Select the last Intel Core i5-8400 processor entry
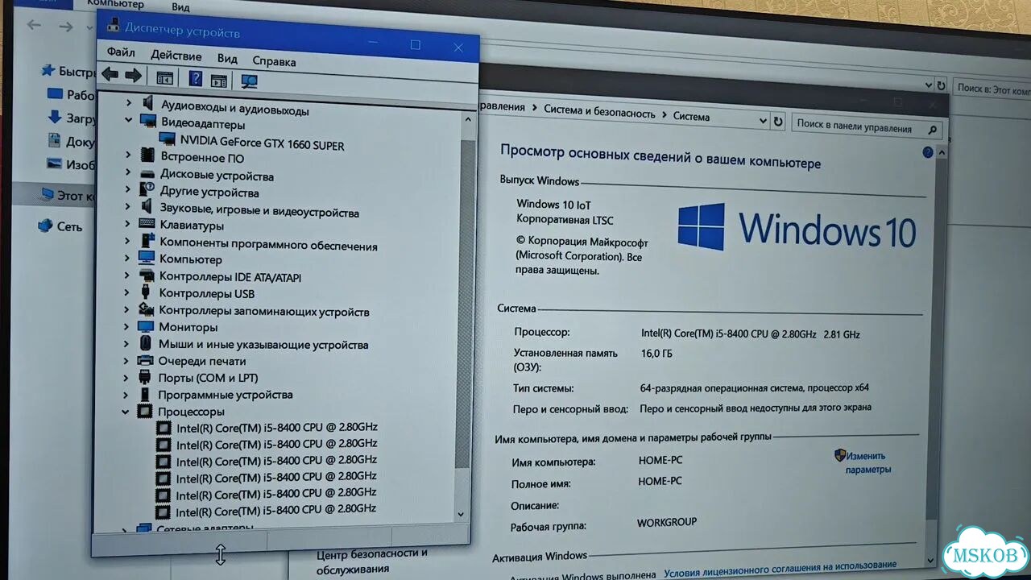 click(275, 509)
